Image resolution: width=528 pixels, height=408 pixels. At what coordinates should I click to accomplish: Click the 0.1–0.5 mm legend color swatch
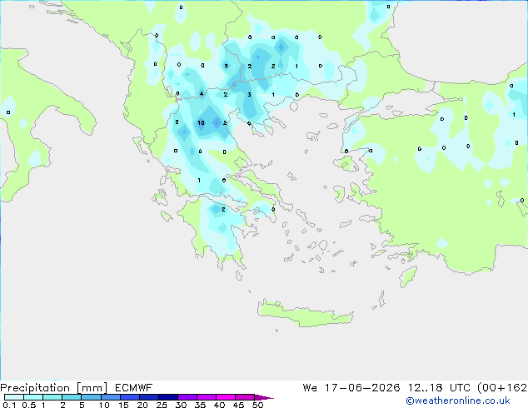[14, 397]
